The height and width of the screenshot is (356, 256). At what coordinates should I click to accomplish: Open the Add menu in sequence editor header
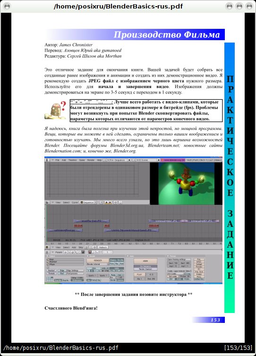74,247
